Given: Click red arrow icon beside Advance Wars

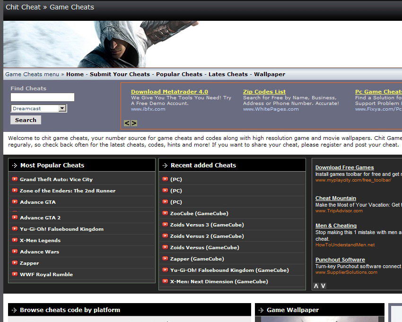Looking at the screenshot, I should (x=15, y=251).
